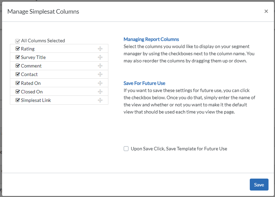The image size is (275, 197).
Task: Click the Managing Report Columns heading
Action: [151, 39]
